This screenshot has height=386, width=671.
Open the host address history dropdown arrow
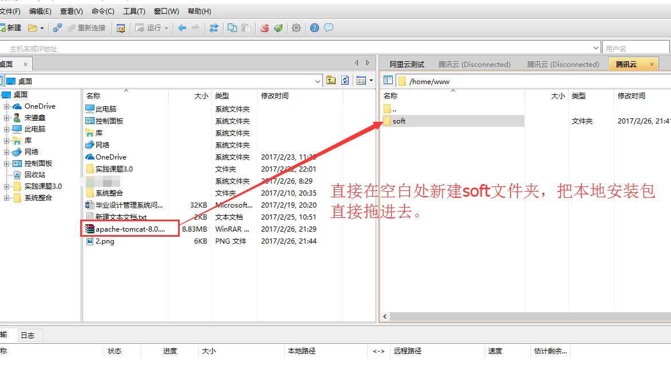(595, 48)
